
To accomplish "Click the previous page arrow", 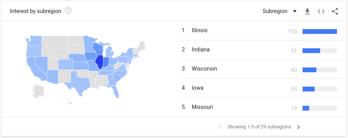I will (x=220, y=127).
